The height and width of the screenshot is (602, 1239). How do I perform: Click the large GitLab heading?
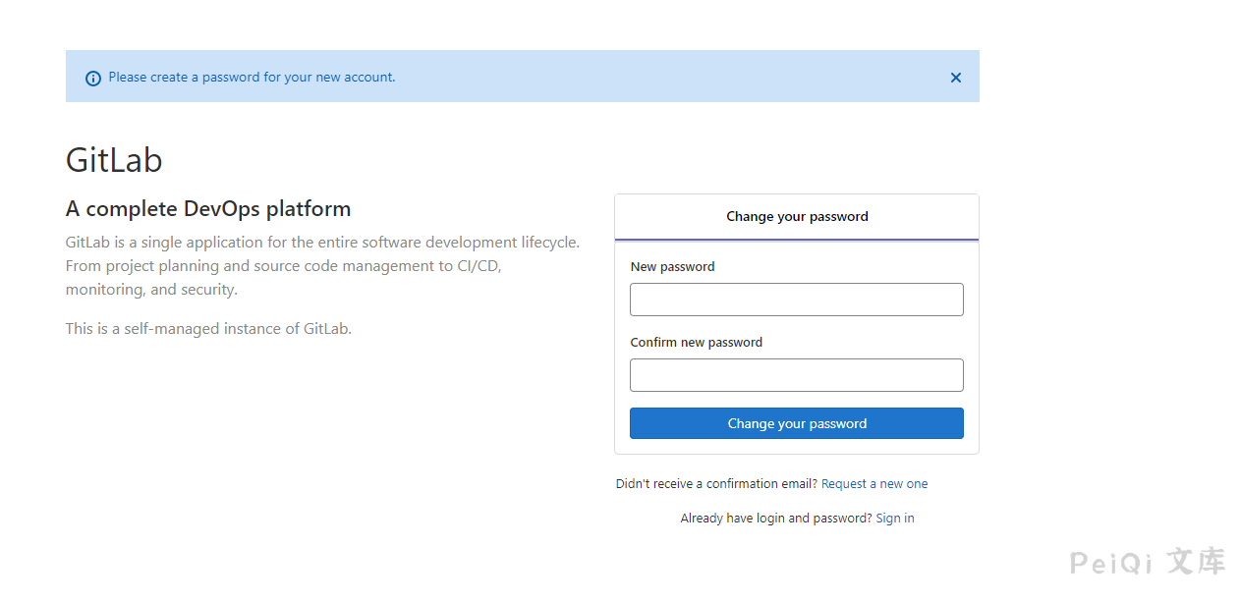point(114,160)
